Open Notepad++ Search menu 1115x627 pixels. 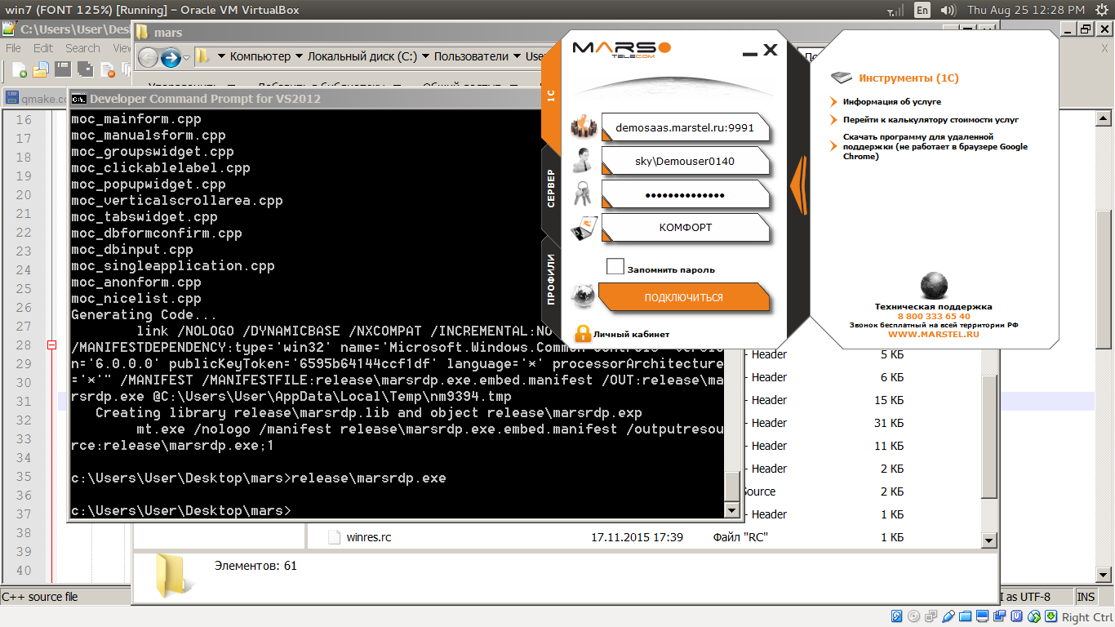(82, 48)
